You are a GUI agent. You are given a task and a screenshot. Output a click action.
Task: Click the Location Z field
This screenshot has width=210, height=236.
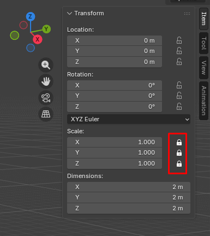click(115, 62)
